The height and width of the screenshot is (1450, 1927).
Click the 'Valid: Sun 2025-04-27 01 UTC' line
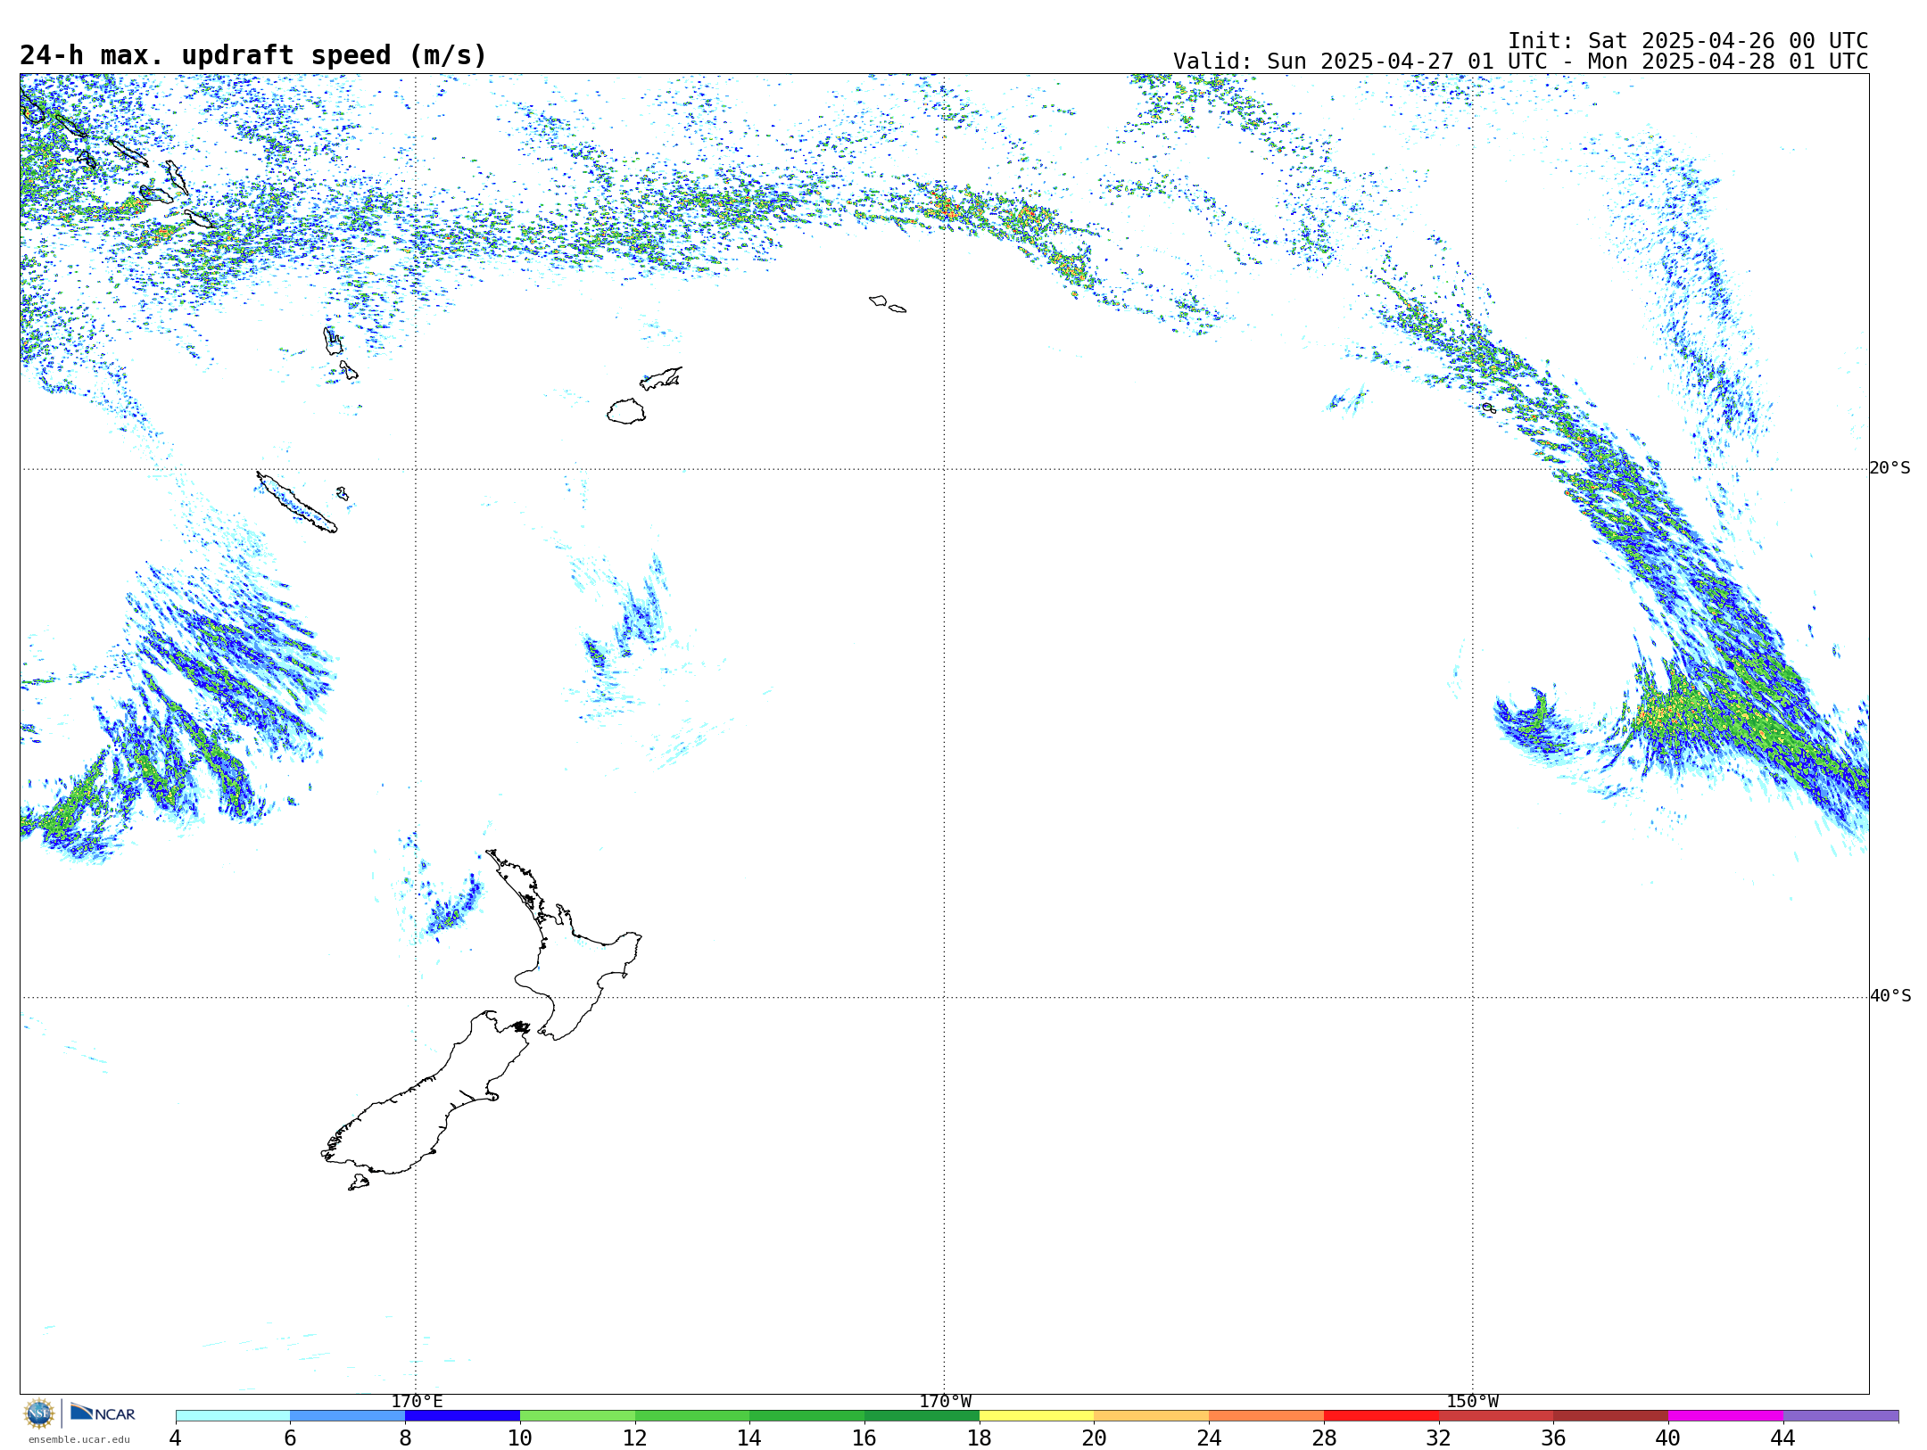[x=1520, y=62]
